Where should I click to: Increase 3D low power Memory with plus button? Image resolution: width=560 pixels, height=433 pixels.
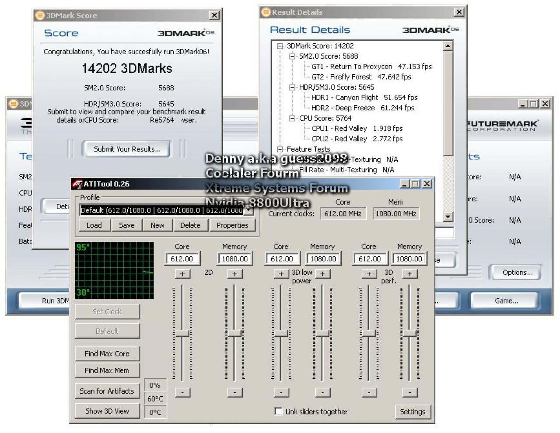click(x=322, y=274)
